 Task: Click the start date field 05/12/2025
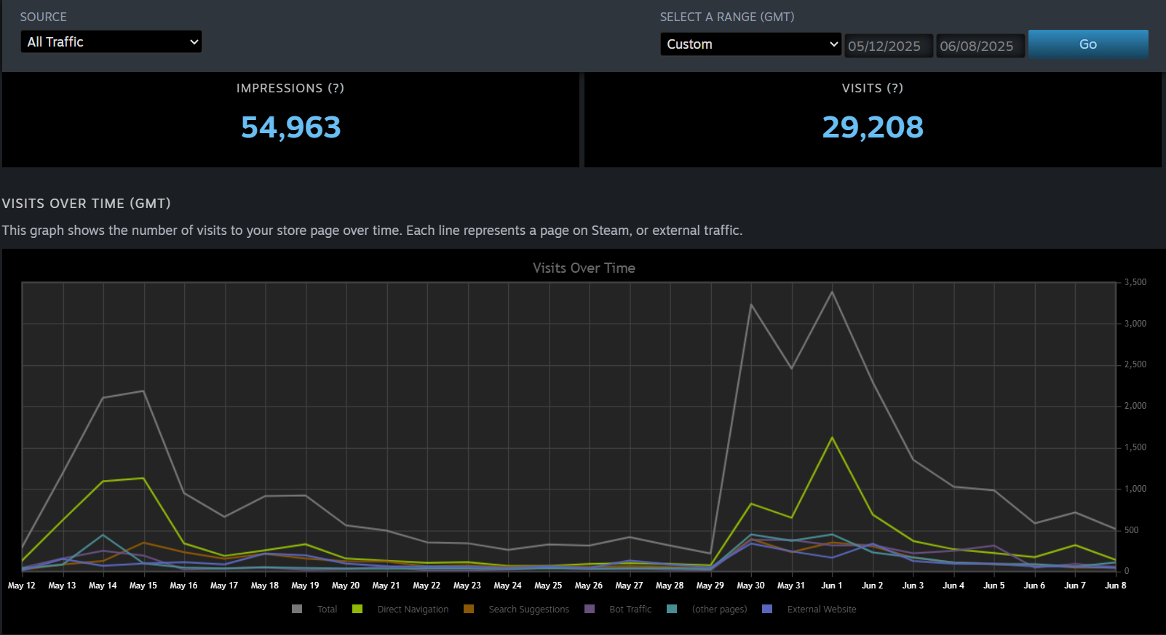coord(888,46)
